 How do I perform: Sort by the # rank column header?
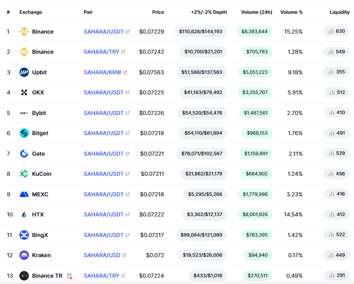[8, 12]
